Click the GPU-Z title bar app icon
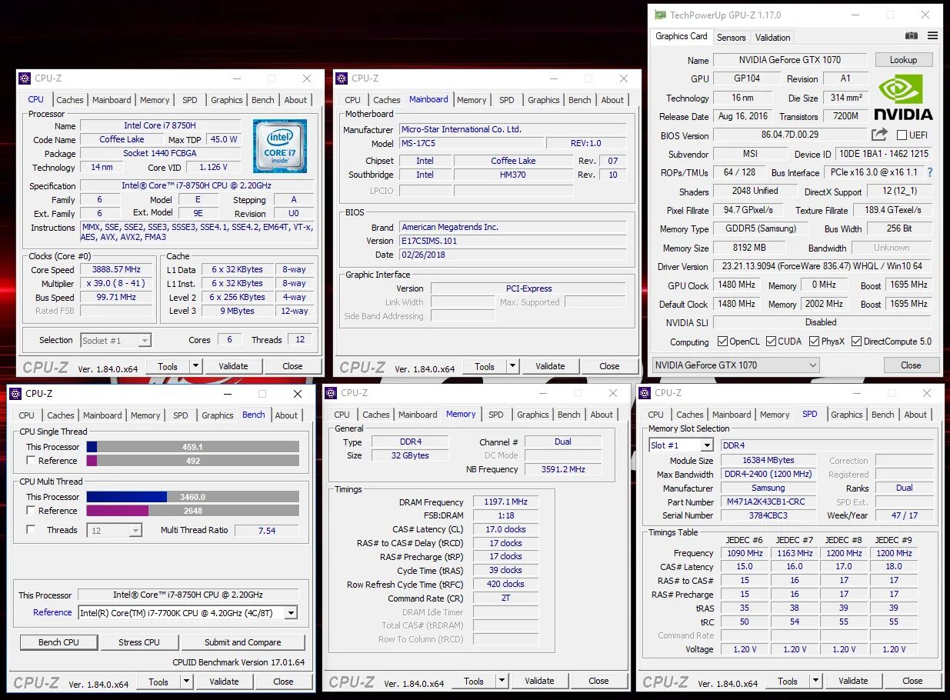Screen dimensions: 950x700 point(660,15)
